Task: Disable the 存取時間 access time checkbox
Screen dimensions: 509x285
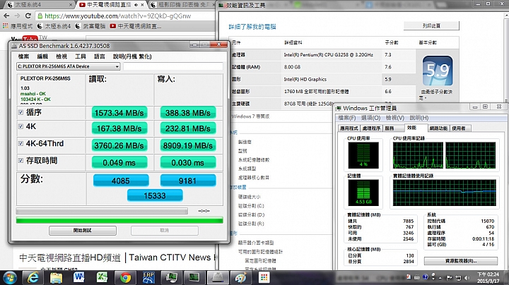Action: click(21, 160)
